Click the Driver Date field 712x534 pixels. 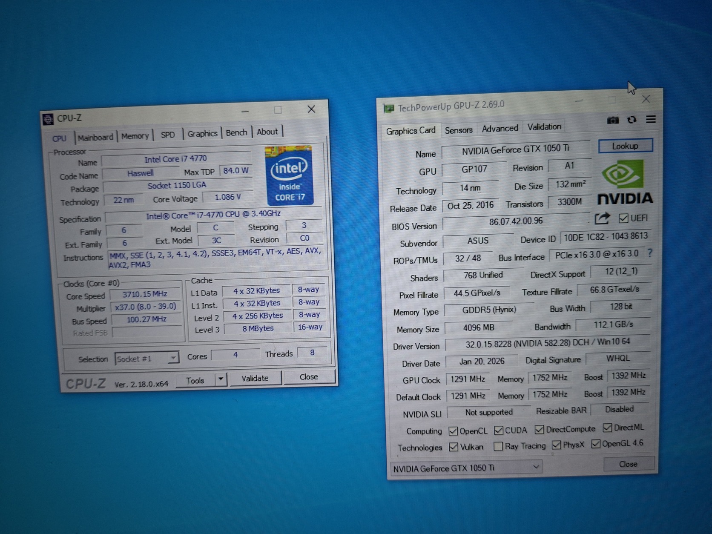[x=482, y=362]
